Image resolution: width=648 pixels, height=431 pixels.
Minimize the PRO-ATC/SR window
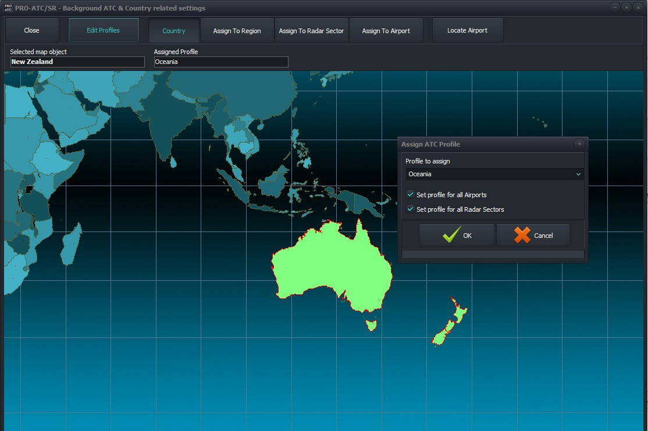pyautogui.click(x=615, y=8)
